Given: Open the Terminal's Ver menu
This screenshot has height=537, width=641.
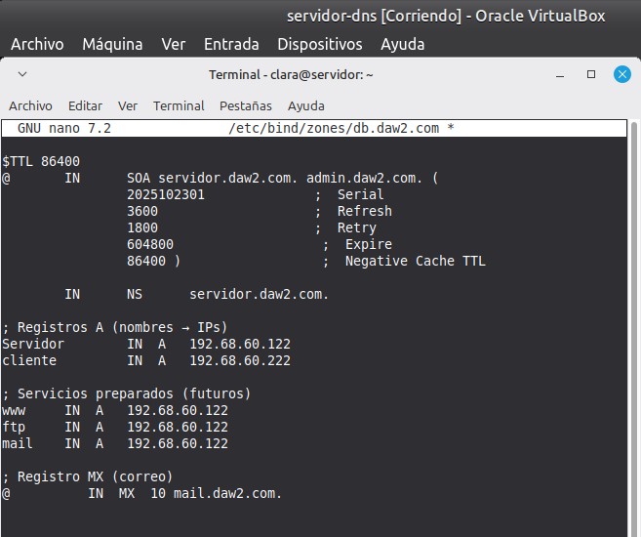Looking at the screenshot, I should (128, 105).
